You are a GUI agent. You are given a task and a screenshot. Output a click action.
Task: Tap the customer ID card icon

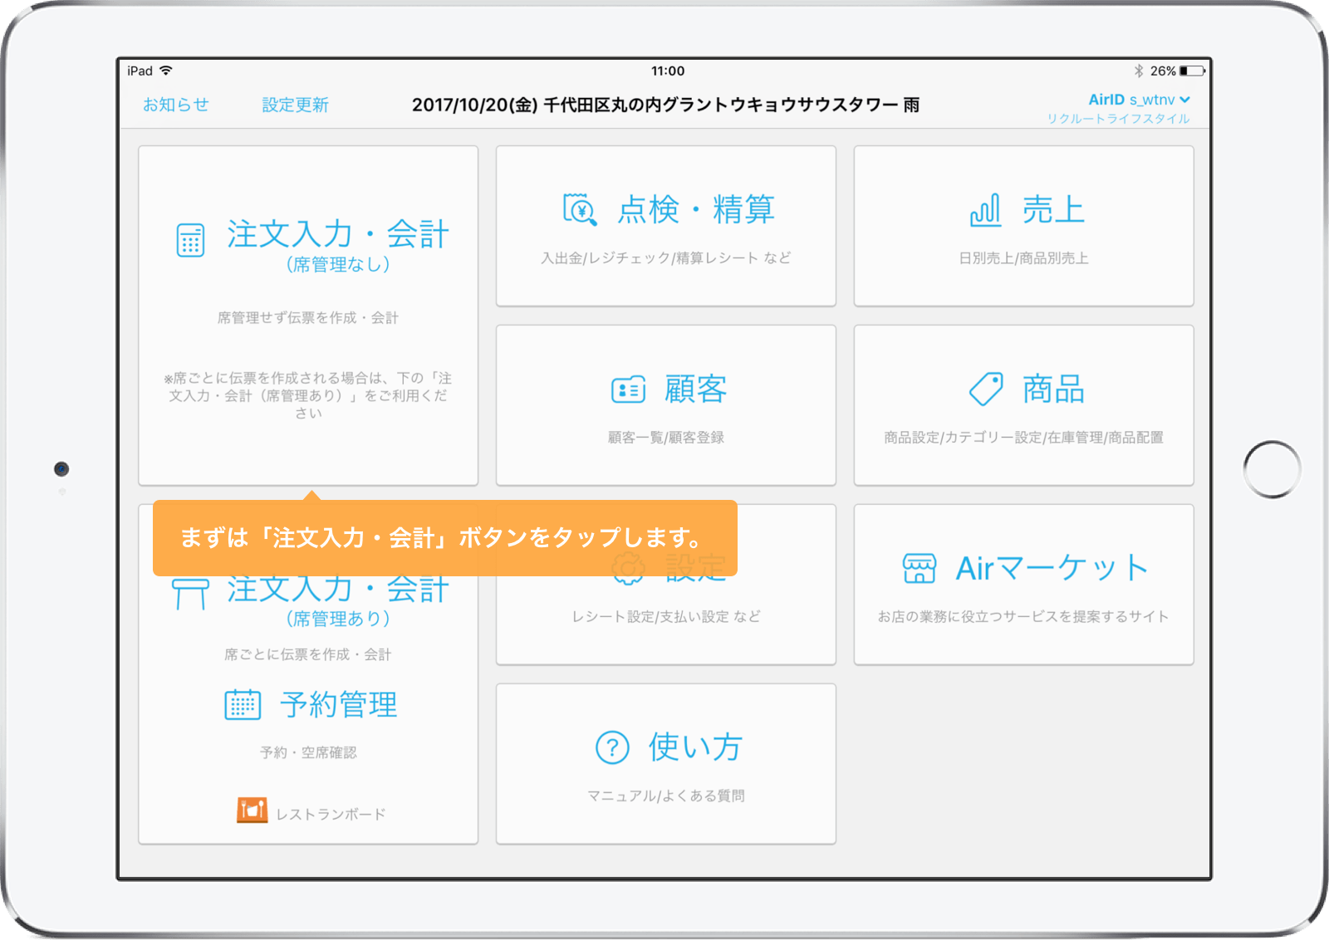coord(628,389)
